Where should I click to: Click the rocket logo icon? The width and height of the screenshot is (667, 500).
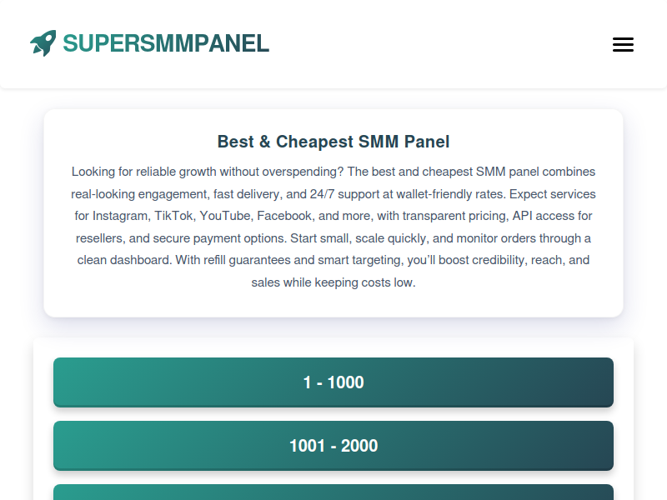coord(43,43)
